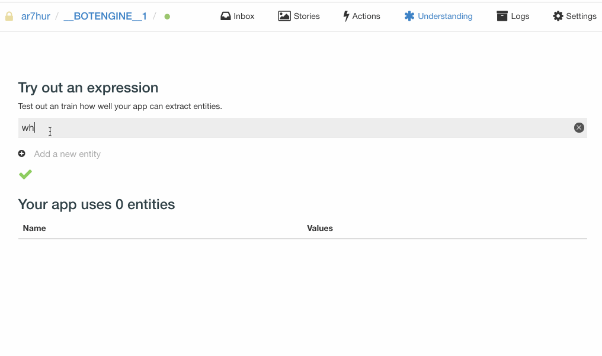Viewport: 602px width, 356px height.
Task: Validate the expression with green checkmark
Action: pyautogui.click(x=25, y=174)
